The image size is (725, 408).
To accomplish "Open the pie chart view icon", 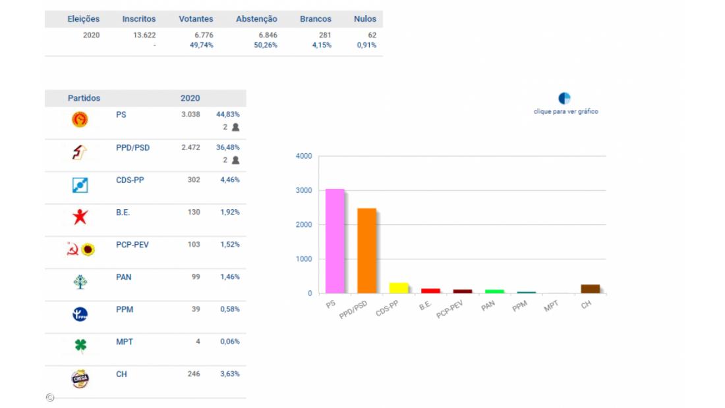I will point(565,99).
